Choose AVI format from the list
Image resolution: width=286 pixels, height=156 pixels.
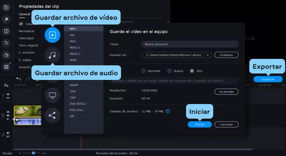[x=84, y=35]
